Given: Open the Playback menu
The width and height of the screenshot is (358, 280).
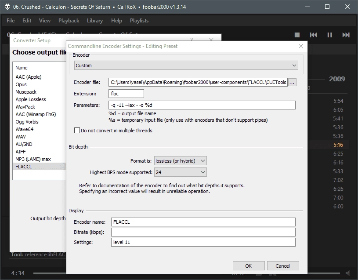Looking at the screenshot, I should coord(69,21).
